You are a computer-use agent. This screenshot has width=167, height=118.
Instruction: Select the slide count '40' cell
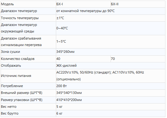[83, 59]
